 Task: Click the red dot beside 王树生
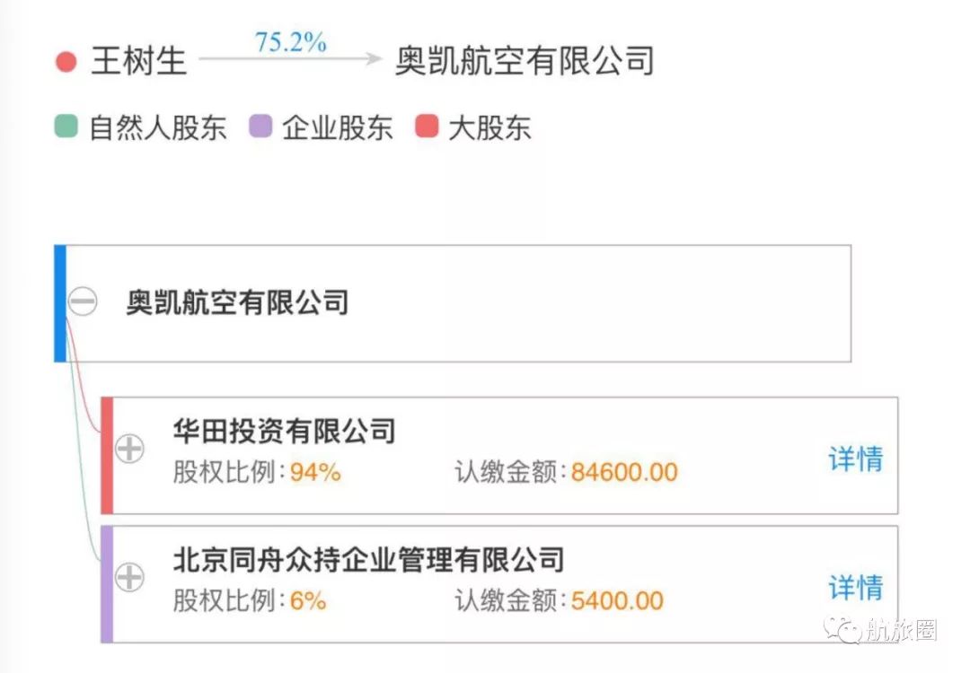[66, 63]
